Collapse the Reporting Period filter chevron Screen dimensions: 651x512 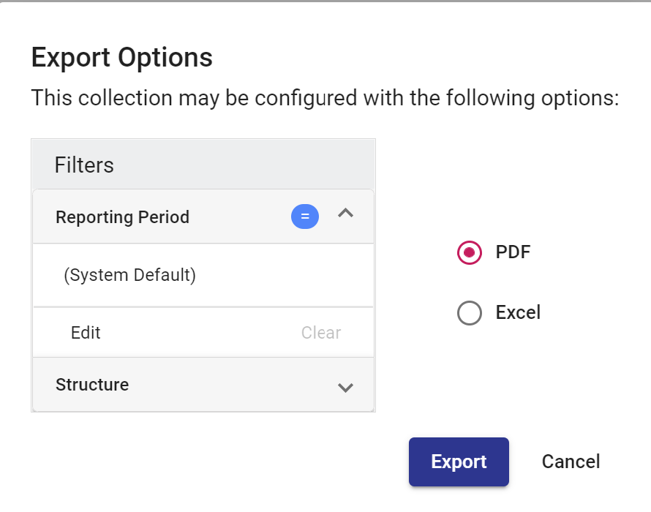point(345,214)
